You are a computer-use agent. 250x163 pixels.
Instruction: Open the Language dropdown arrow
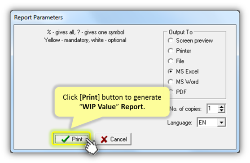[x=221, y=123]
